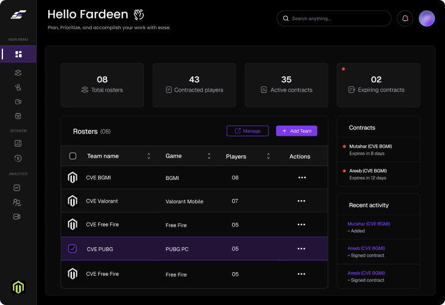
Task: Select the CVE BGMI team name
Action: point(99,178)
